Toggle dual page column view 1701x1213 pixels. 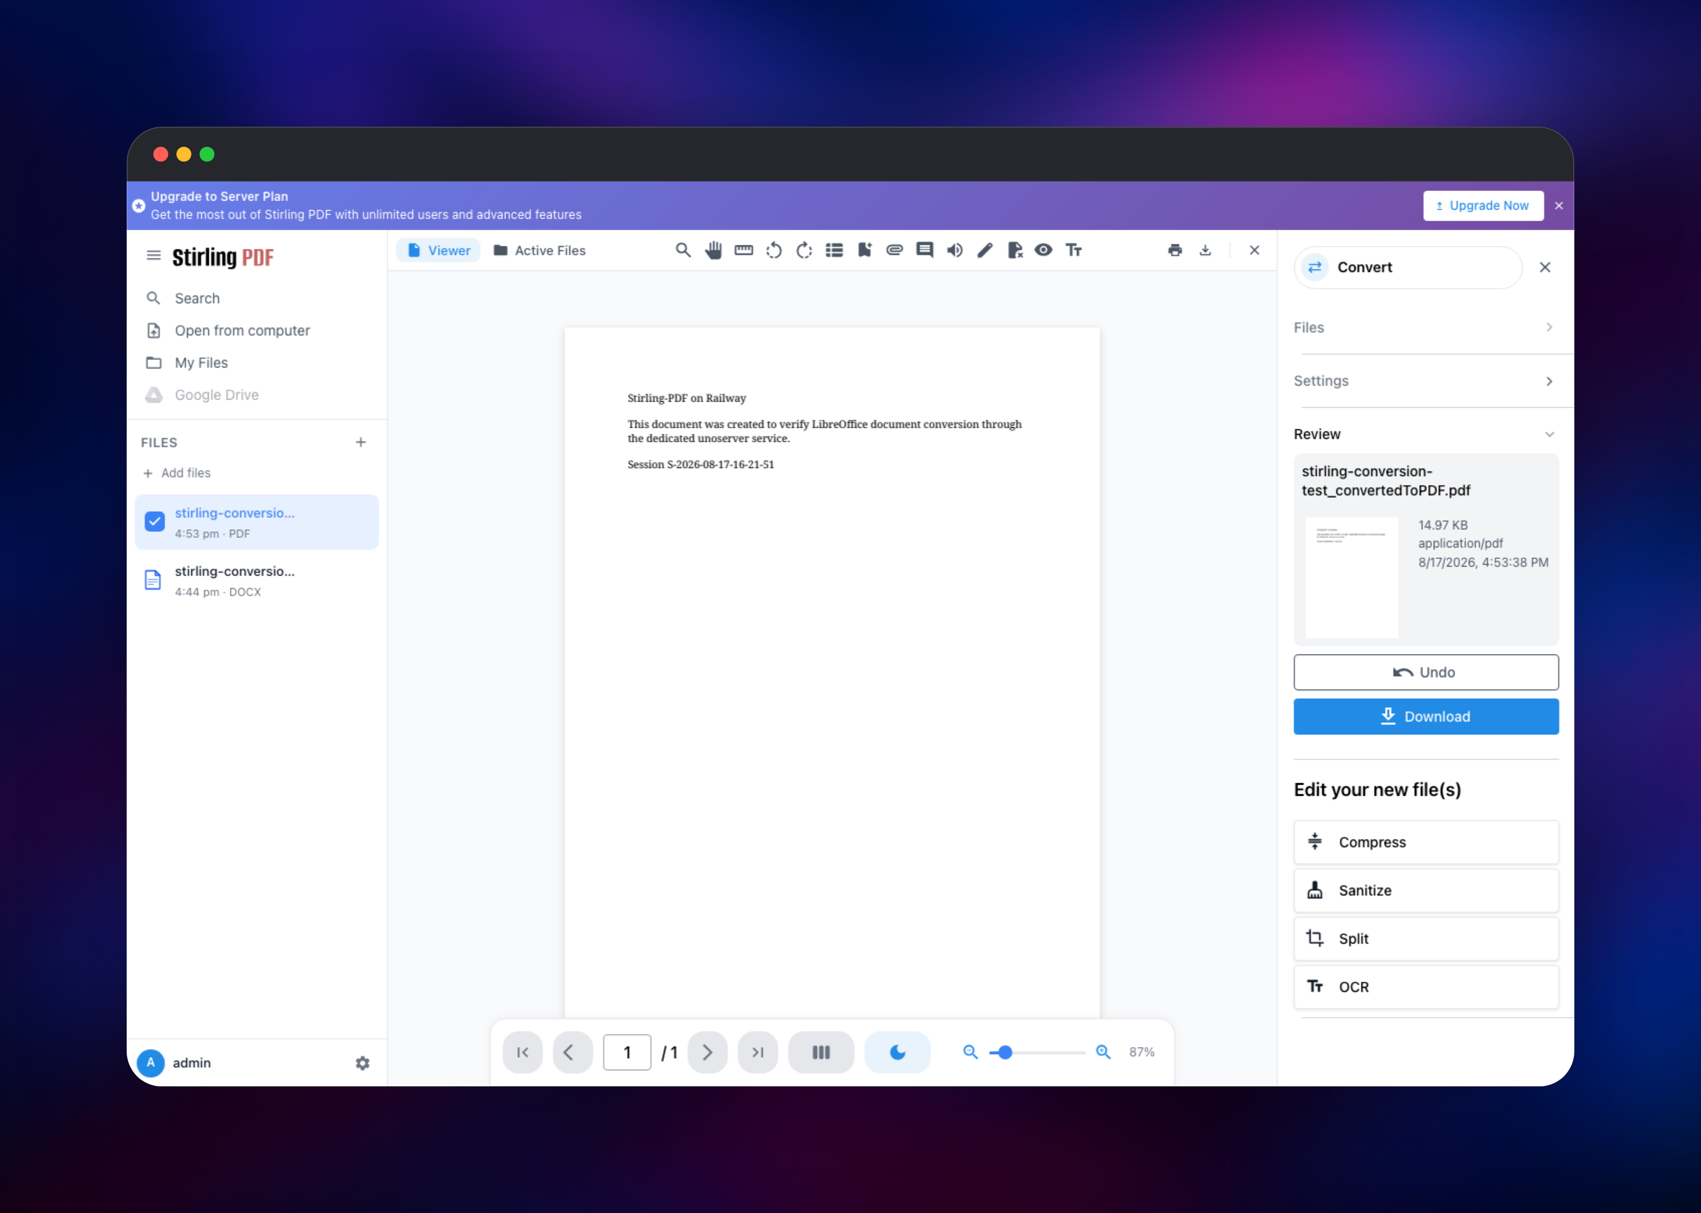(821, 1052)
